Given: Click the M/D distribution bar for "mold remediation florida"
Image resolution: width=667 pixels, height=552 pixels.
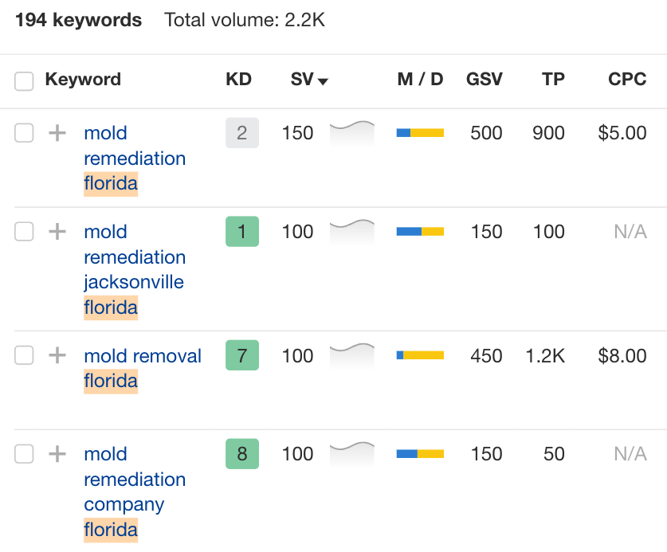Looking at the screenshot, I should [420, 133].
